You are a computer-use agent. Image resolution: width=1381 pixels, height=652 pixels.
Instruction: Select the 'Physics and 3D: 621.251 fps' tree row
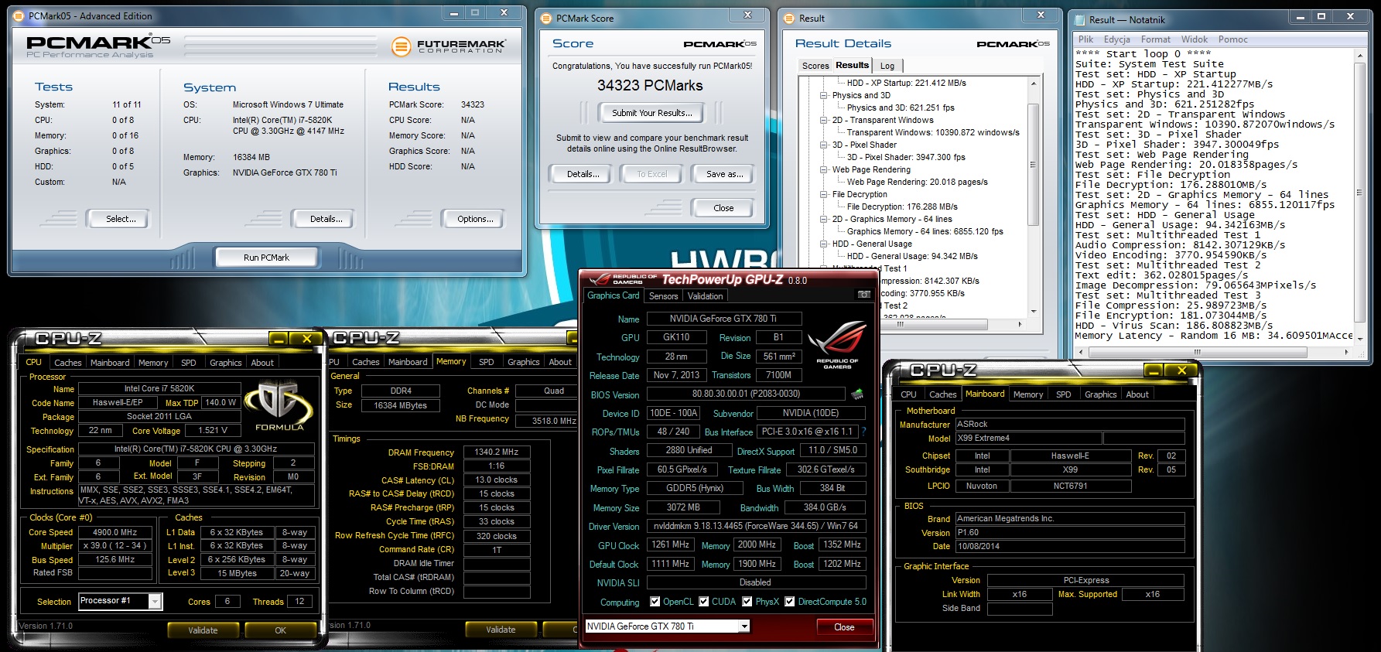[x=900, y=108]
